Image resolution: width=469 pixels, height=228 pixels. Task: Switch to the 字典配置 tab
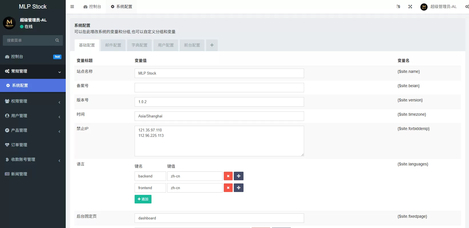pos(139,45)
